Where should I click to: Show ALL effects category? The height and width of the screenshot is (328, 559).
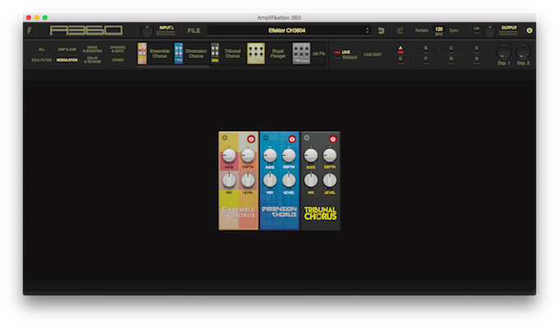(x=42, y=49)
